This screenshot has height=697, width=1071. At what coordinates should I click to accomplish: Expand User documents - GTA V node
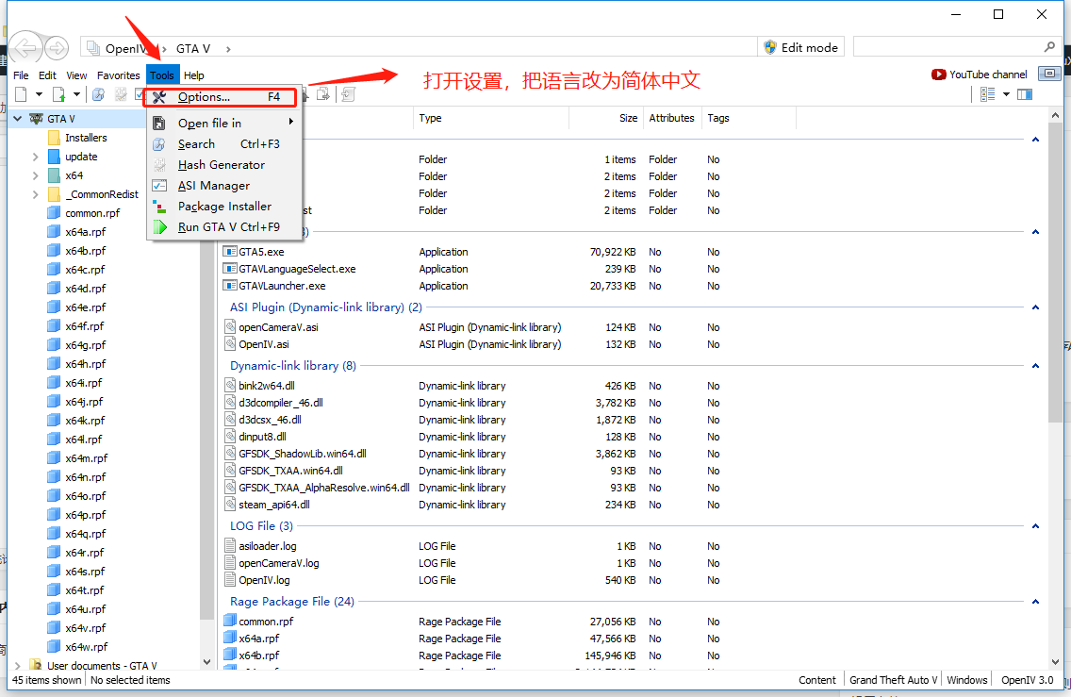pos(18,665)
